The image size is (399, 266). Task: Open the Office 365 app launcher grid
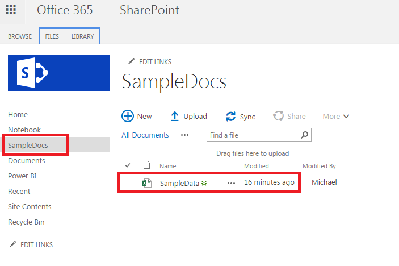(11, 10)
